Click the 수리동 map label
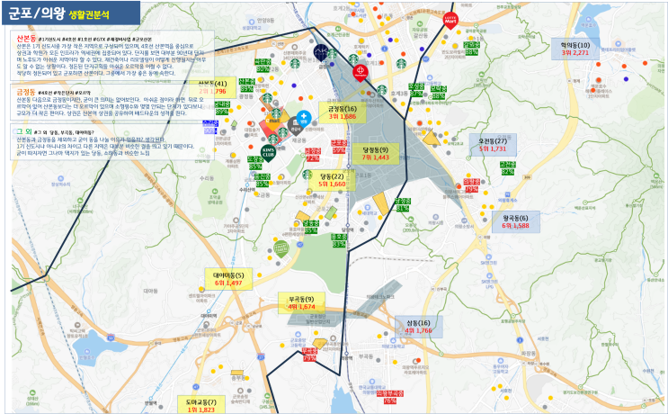 point(207,178)
